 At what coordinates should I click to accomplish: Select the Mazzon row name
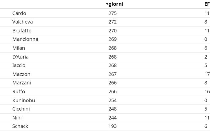click(x=21, y=74)
